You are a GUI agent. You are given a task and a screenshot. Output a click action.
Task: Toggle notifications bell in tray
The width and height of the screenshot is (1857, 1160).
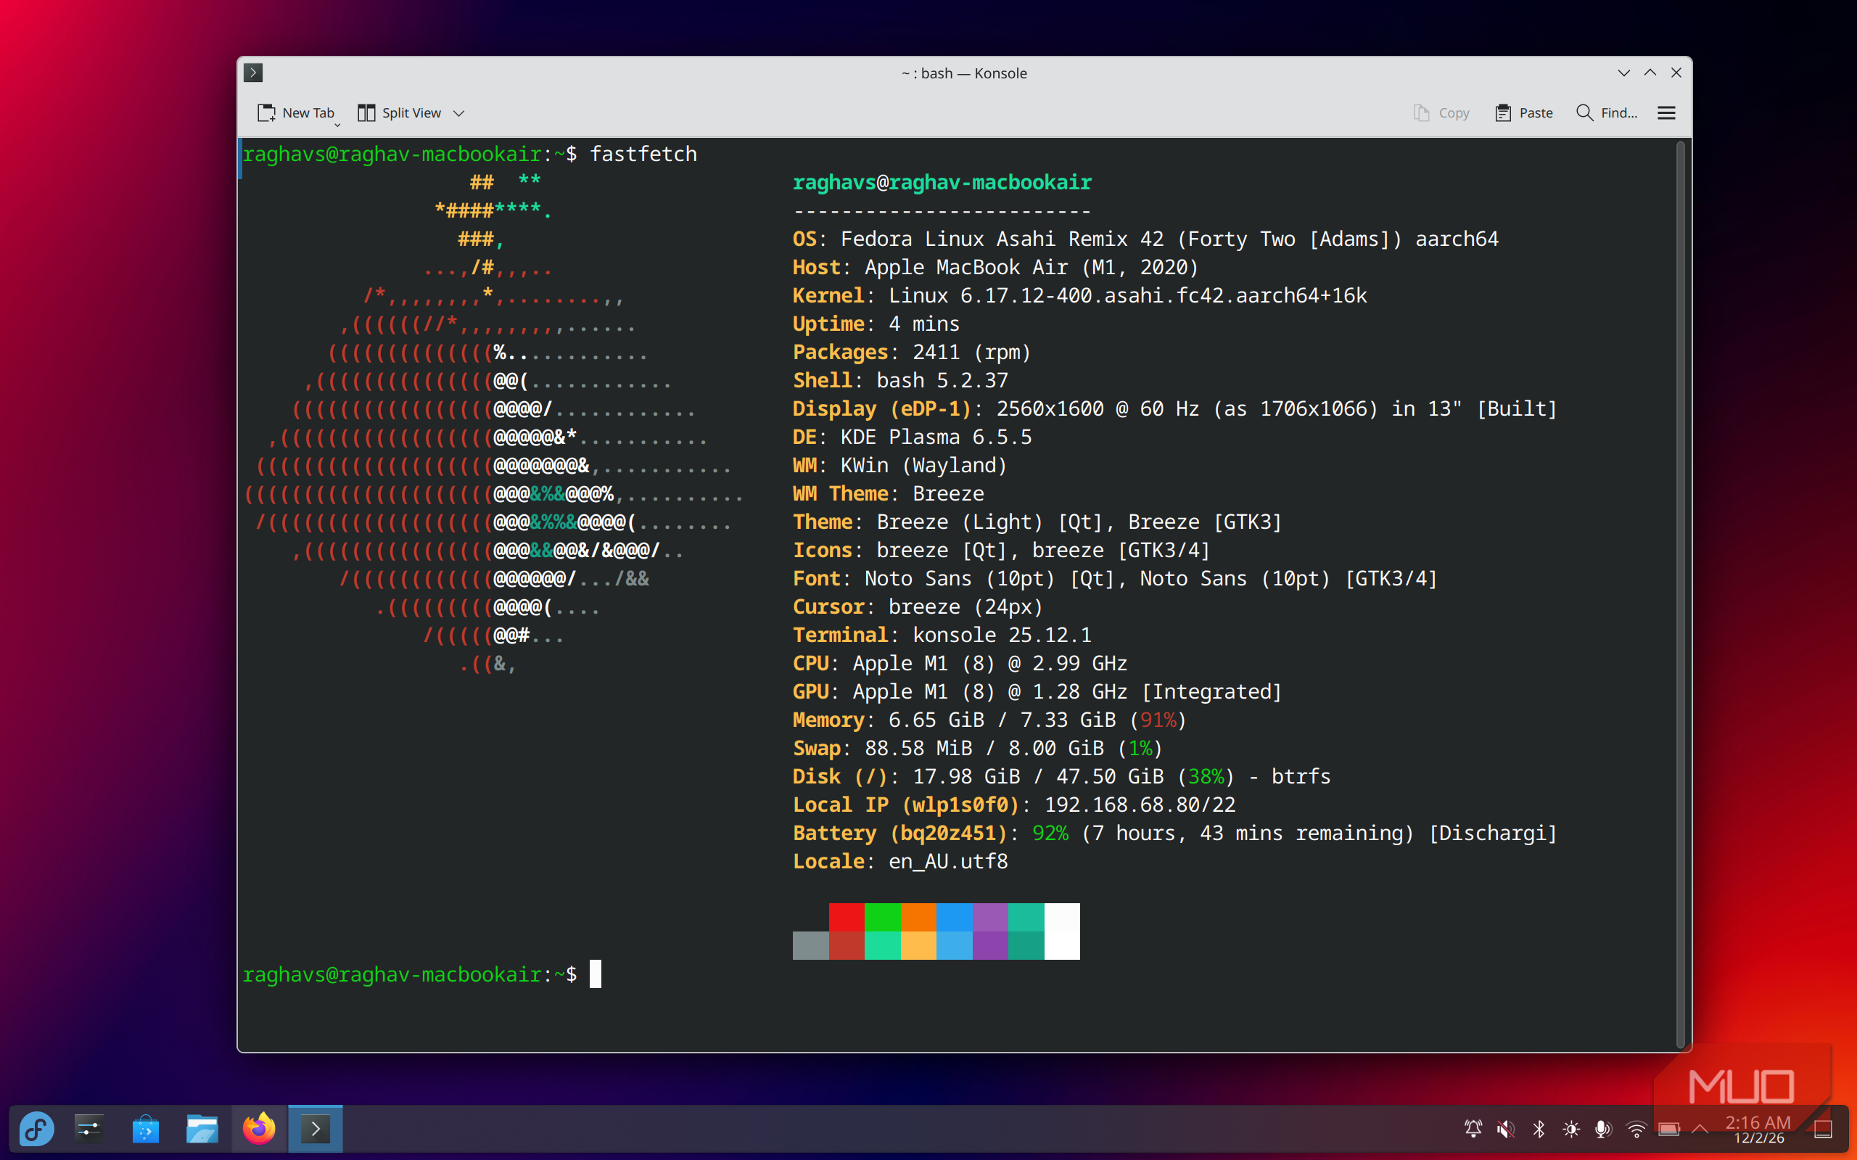[1473, 1129]
